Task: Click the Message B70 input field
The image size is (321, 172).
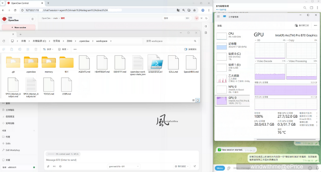Action: (121, 160)
